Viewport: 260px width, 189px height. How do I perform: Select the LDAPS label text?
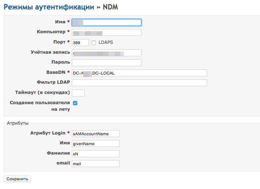tap(106, 42)
